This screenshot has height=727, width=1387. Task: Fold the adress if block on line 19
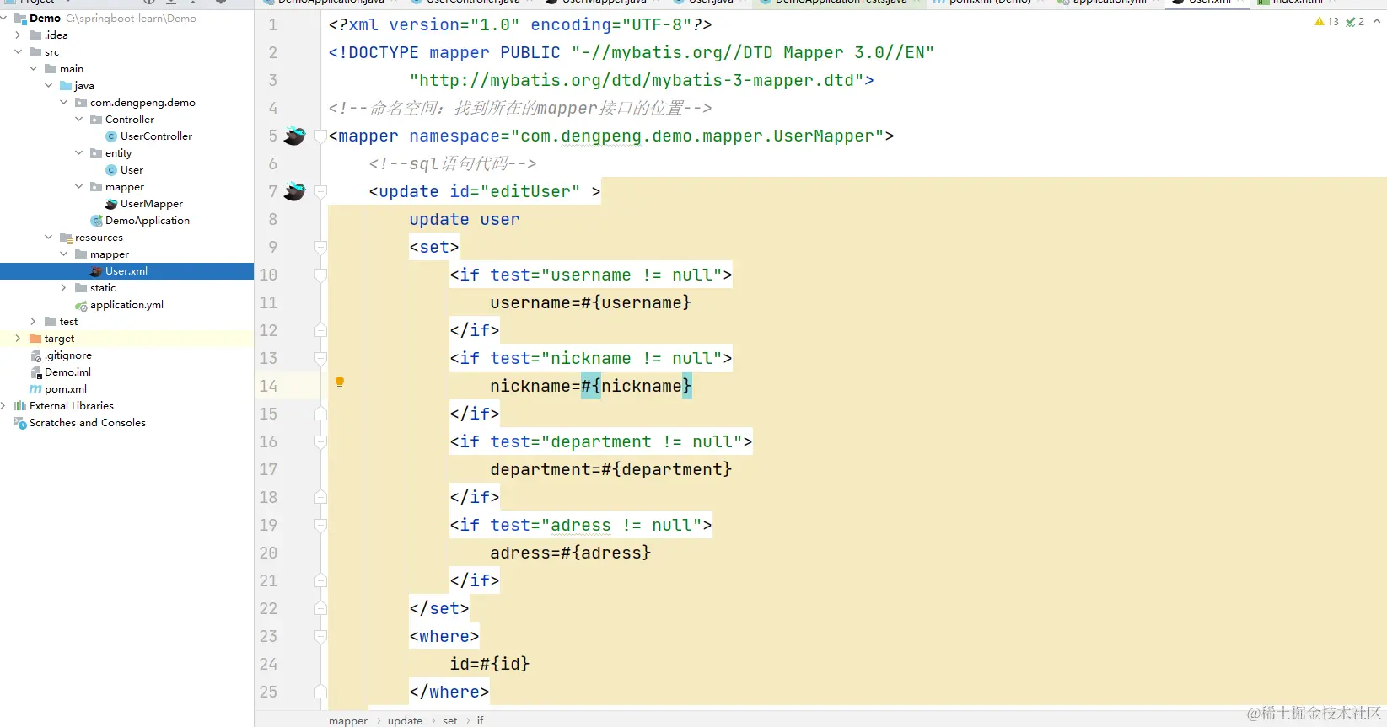click(x=320, y=525)
